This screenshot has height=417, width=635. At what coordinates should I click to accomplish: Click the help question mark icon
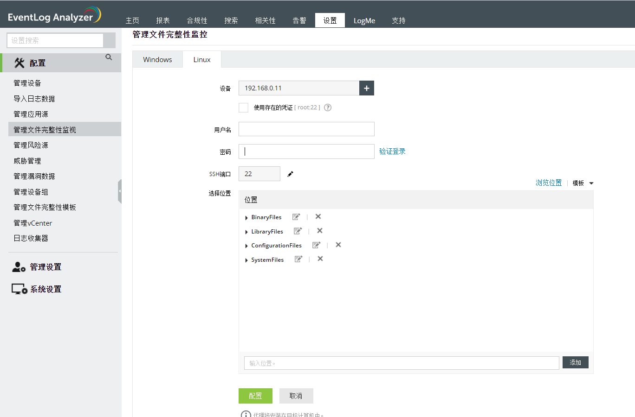click(328, 107)
